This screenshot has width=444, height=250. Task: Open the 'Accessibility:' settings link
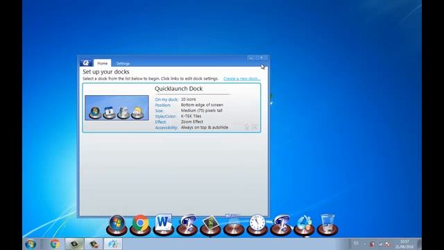[166, 128]
